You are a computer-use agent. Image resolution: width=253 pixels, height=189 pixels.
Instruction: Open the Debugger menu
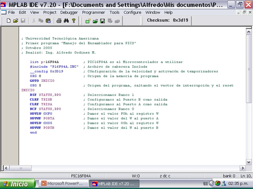(x=69, y=12)
